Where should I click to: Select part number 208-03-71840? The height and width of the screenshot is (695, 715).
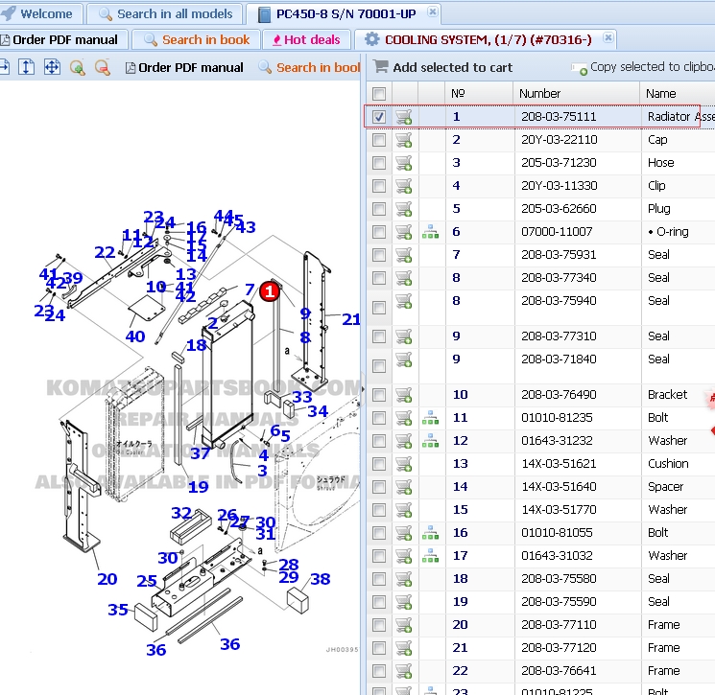click(x=559, y=359)
